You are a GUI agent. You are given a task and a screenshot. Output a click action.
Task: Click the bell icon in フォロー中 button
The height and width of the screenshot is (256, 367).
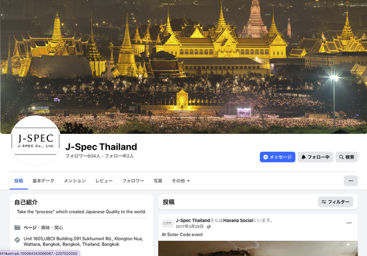pyautogui.click(x=303, y=157)
